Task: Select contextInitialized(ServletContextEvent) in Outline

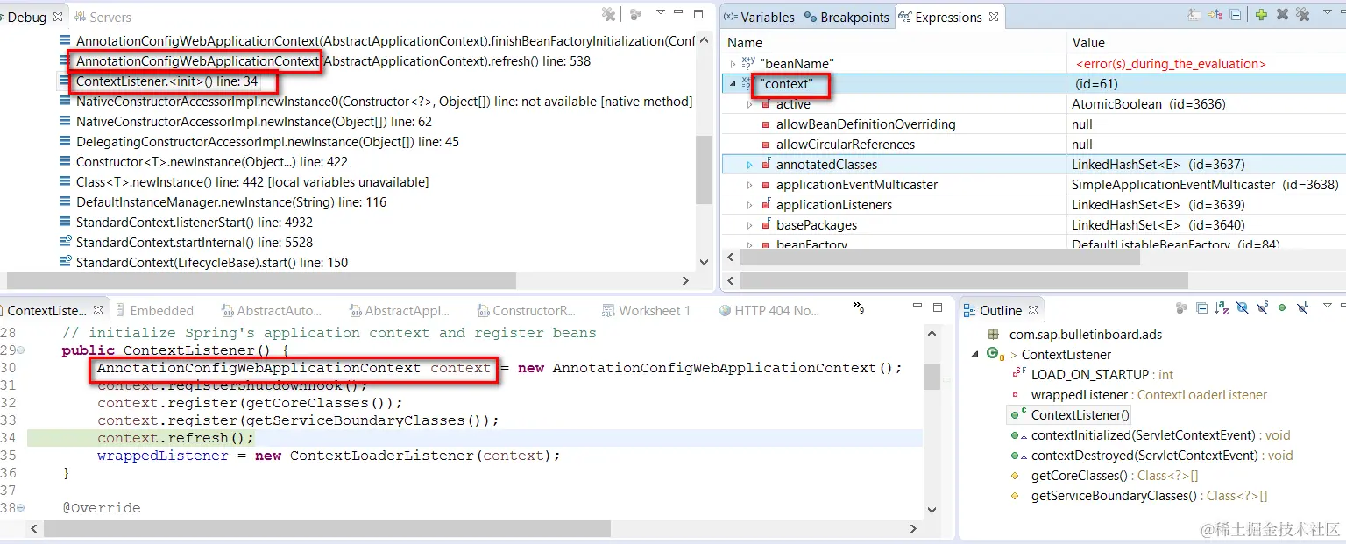Action: [x=1150, y=435]
